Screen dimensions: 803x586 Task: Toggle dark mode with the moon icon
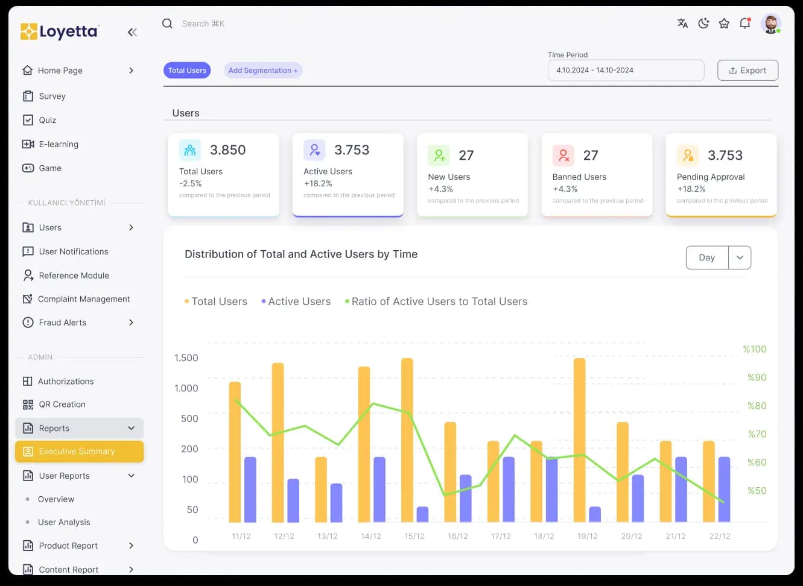click(703, 23)
